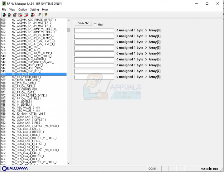Select NV_PCS_LNA_4_FALL_I row
Image resolution: width=224 pixels, height=172 pixels.
[34, 153]
